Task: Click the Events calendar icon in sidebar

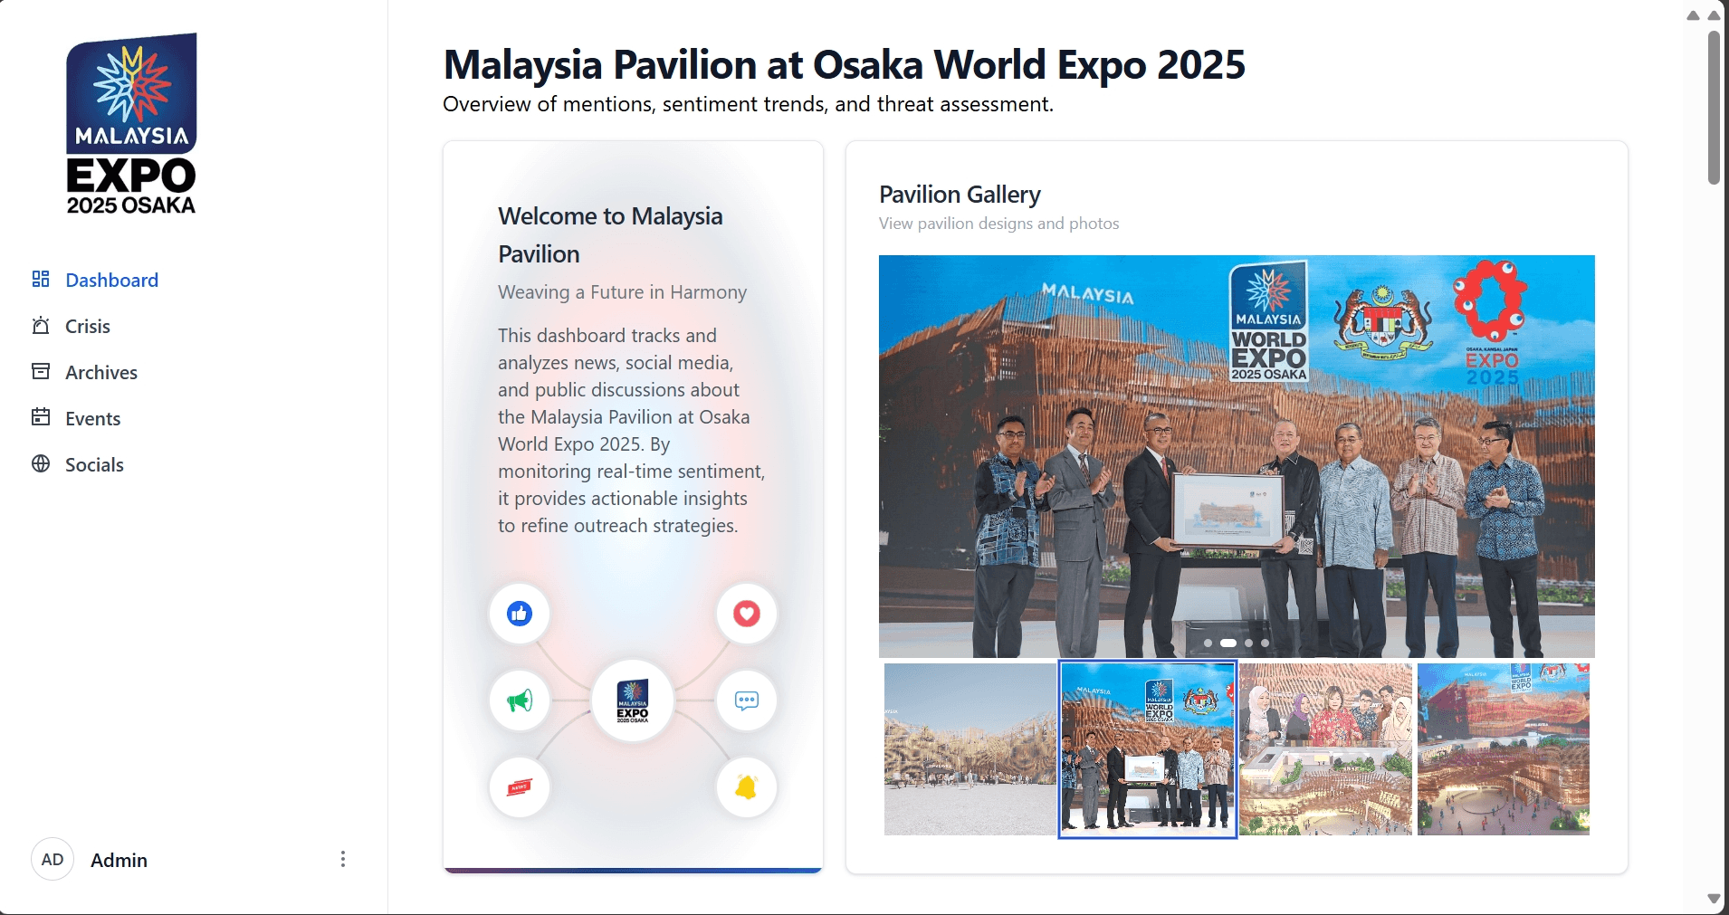Action: 41,417
